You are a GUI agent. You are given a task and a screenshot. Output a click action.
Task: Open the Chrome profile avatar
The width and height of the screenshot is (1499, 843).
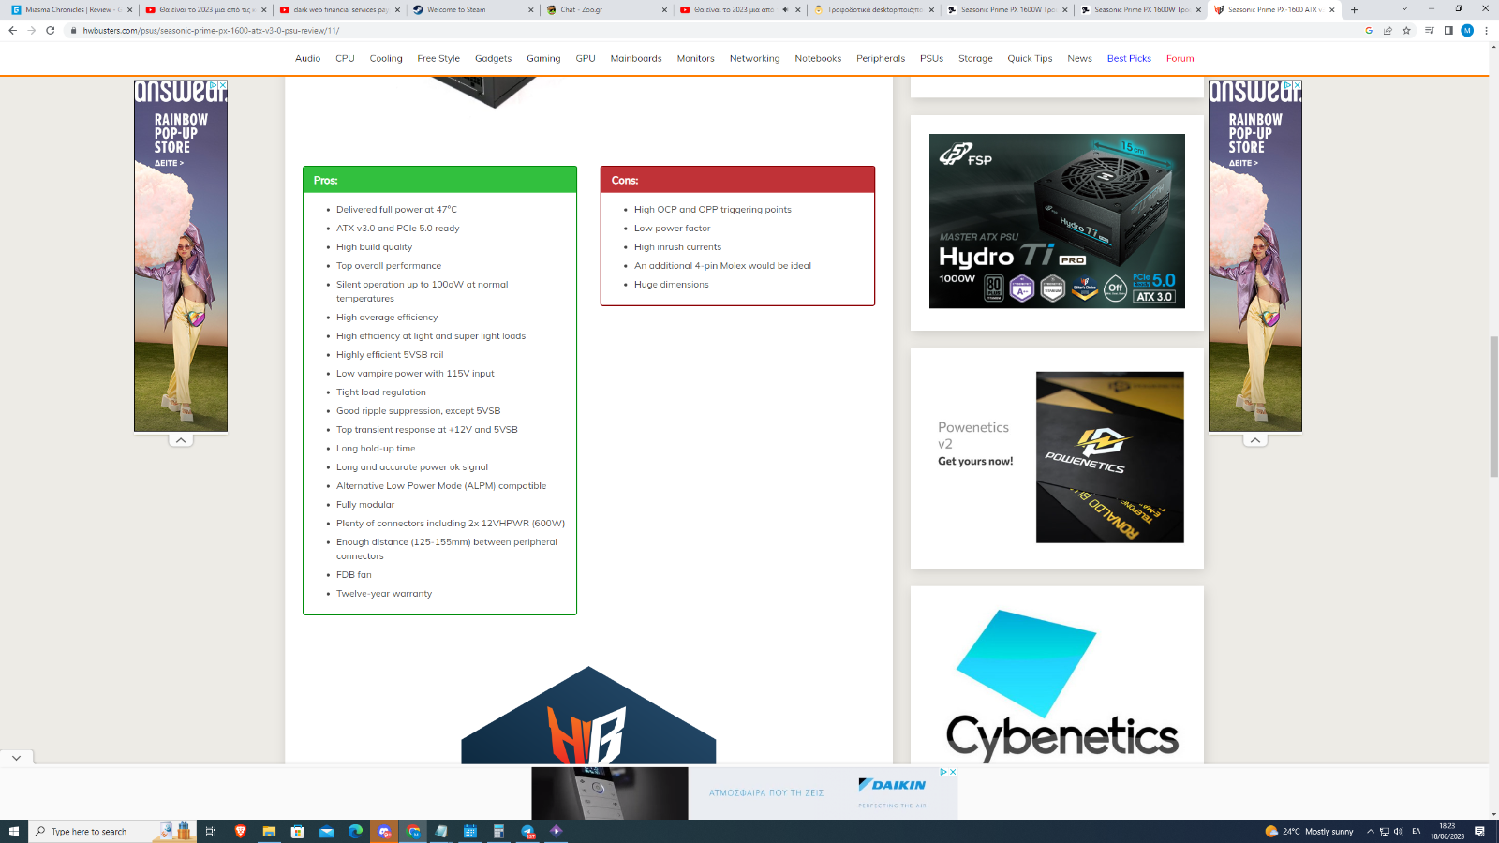click(x=1467, y=30)
